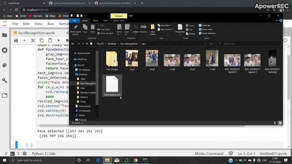The height and width of the screenshot is (164, 292).
Task: Run the cell with the play icon
Action: coord(59,41)
